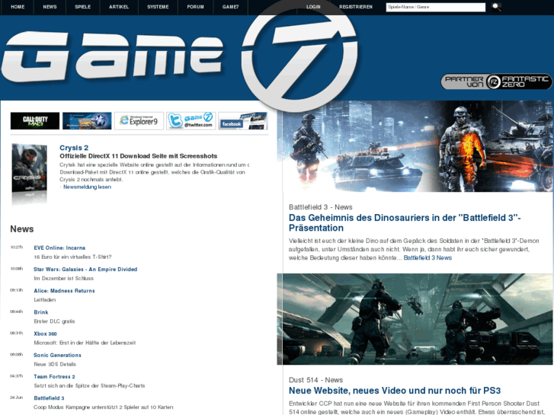Open the Facebook banner icon
This screenshot has height=415, width=554.
click(x=243, y=121)
